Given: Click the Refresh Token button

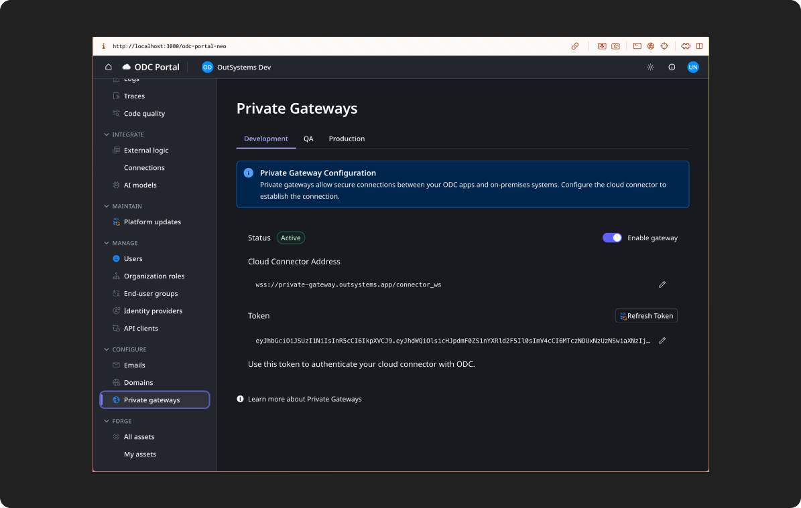Looking at the screenshot, I should pos(646,316).
